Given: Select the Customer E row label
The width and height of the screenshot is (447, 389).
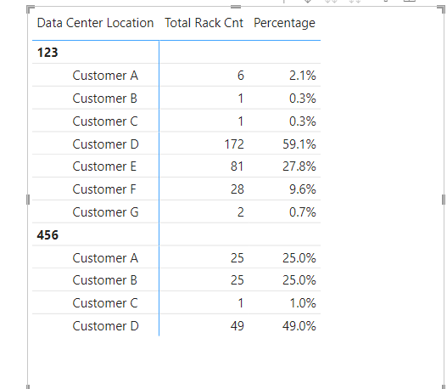Looking at the screenshot, I should (x=104, y=166).
